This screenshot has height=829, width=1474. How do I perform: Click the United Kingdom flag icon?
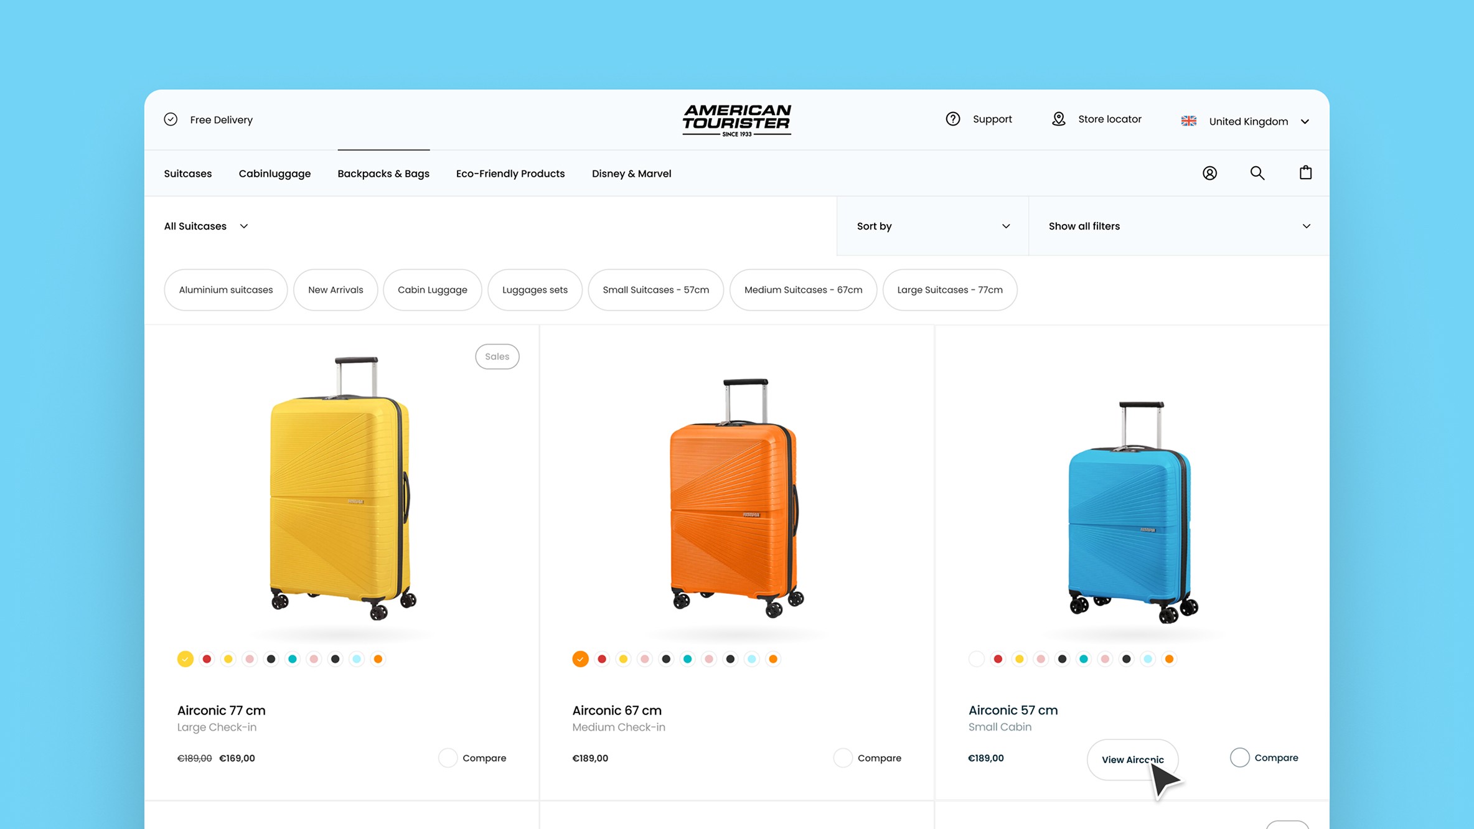pyautogui.click(x=1188, y=121)
